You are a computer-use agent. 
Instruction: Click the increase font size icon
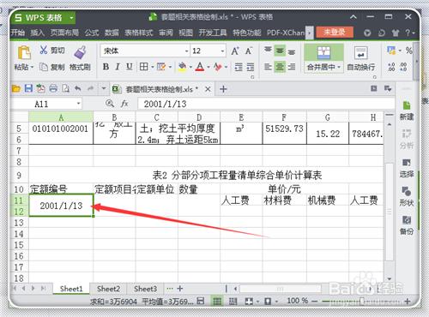[235, 51]
